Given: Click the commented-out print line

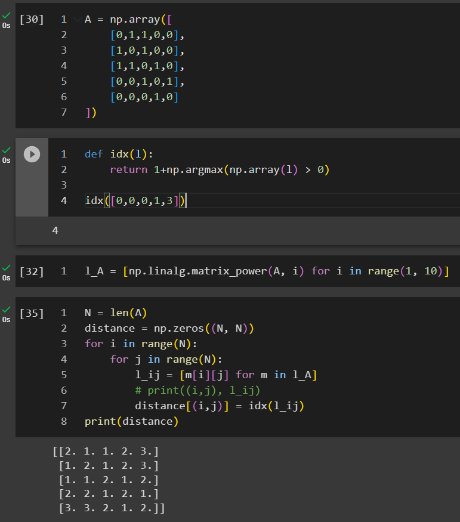Looking at the screenshot, I should [x=198, y=391].
